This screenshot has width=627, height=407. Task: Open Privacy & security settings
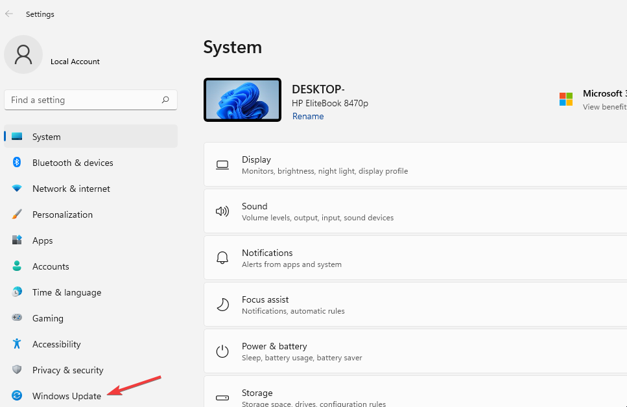coord(68,370)
